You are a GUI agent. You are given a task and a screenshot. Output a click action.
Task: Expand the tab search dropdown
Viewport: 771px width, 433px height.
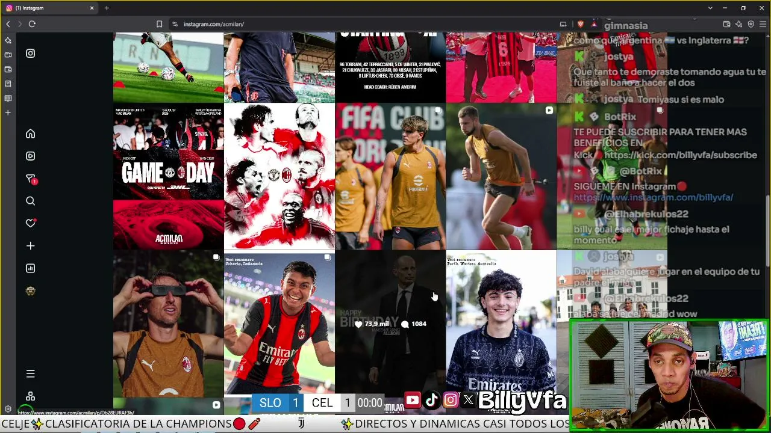710,8
